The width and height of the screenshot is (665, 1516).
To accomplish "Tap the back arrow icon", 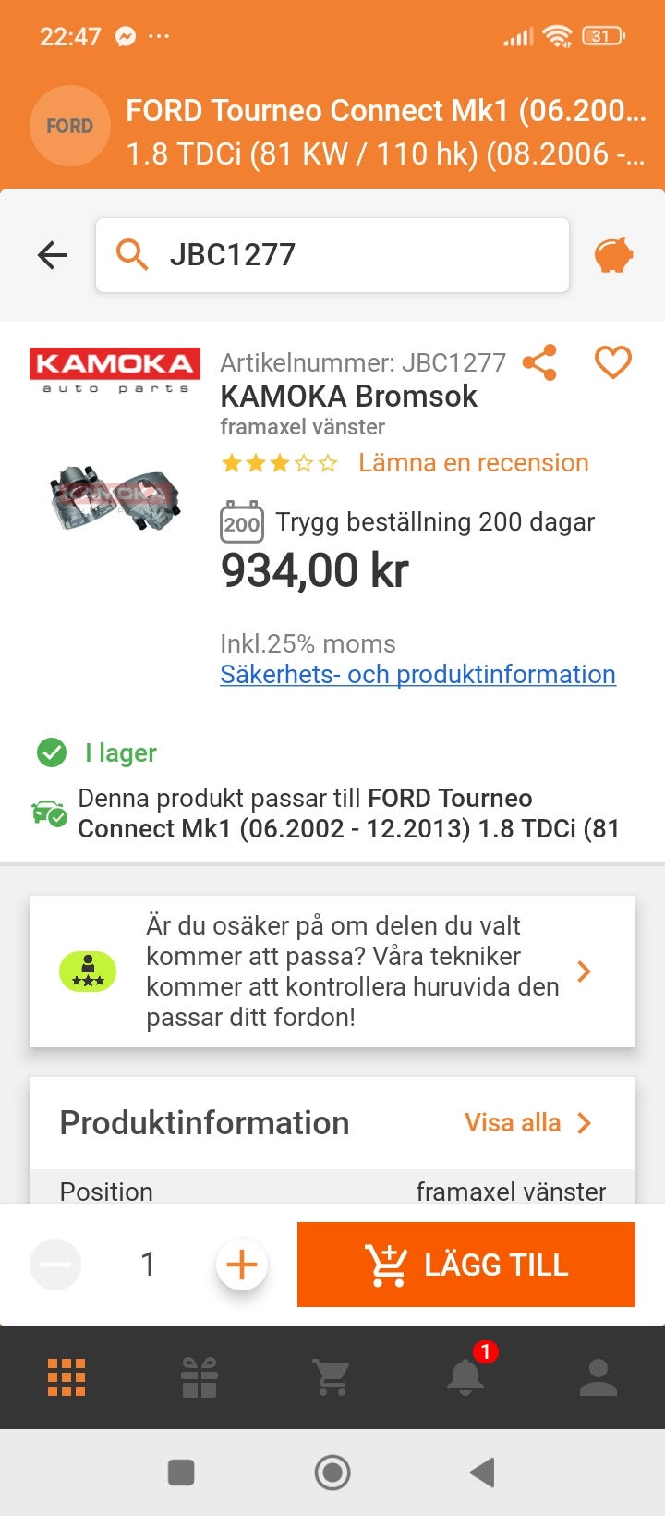I will 53,254.
